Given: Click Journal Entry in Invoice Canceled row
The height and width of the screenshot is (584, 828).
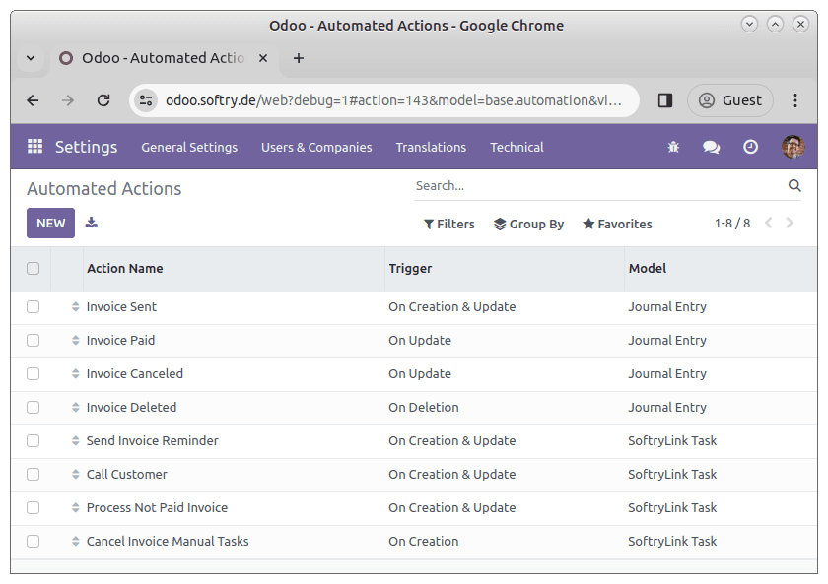Looking at the screenshot, I should (x=667, y=373).
